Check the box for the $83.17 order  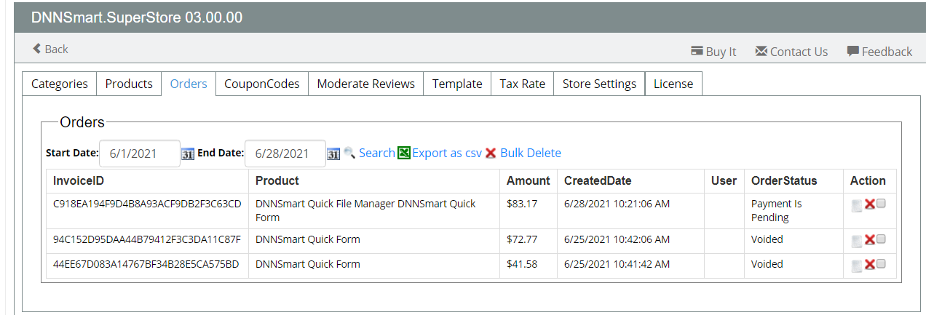coord(881,204)
